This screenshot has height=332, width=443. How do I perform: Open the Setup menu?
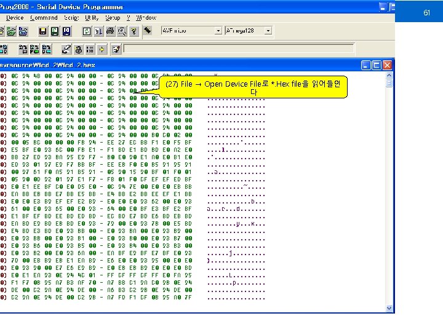click(113, 18)
